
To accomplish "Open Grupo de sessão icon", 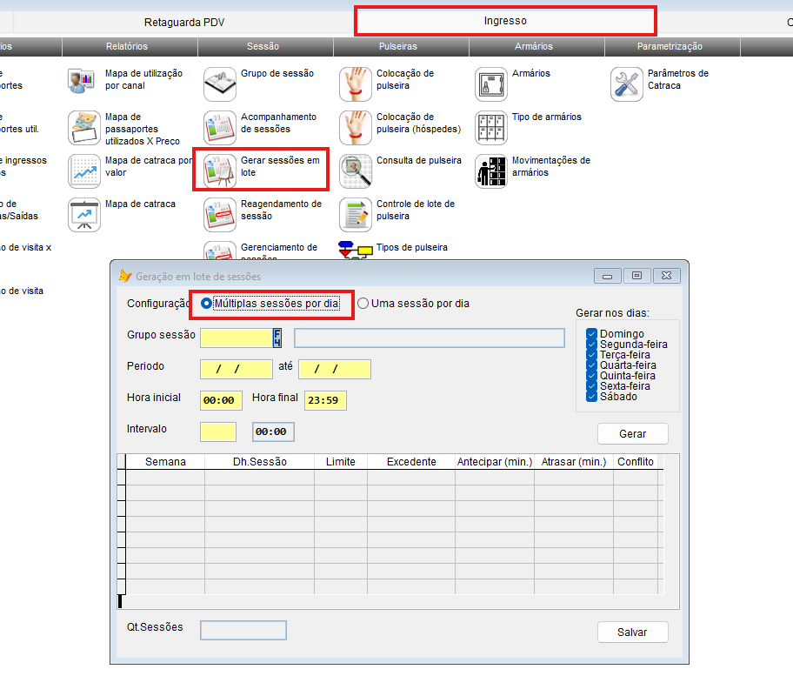I will (219, 84).
